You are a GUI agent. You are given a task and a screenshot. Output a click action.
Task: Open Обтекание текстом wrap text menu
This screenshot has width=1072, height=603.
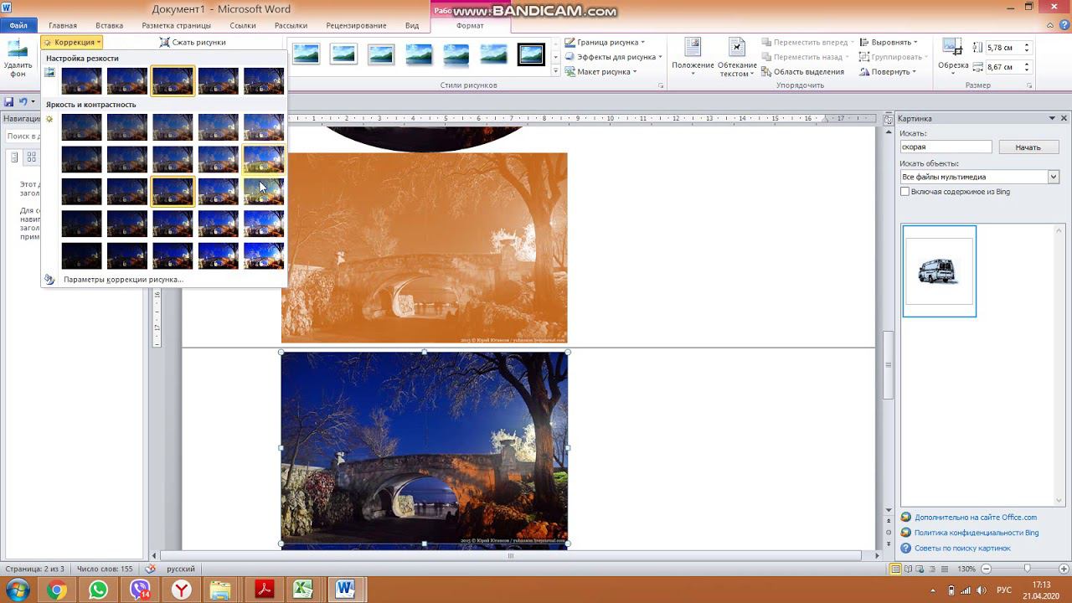737,57
